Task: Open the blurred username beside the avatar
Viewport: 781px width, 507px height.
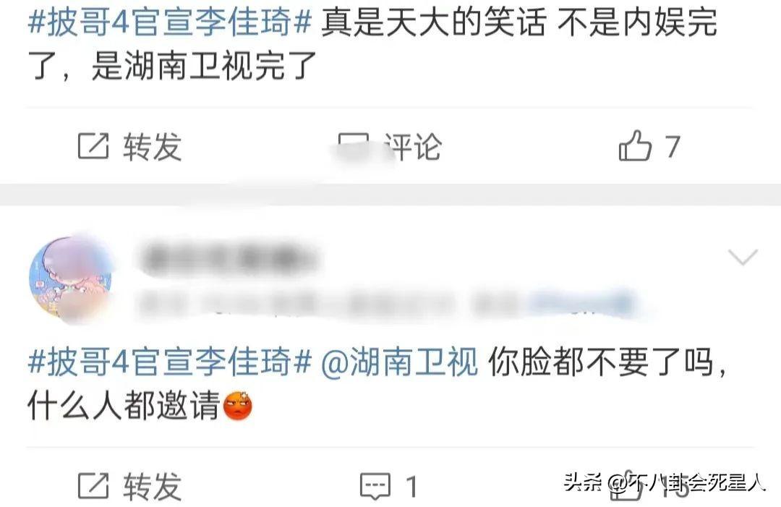Action: (229, 258)
